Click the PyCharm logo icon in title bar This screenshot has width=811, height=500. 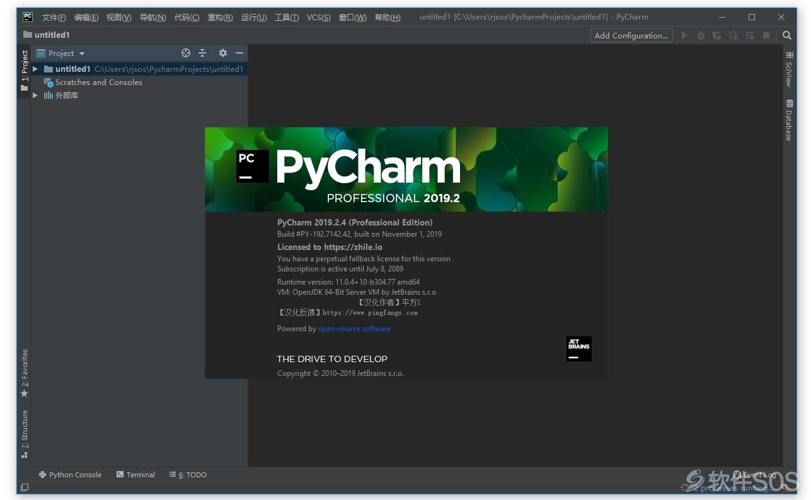tap(28, 17)
